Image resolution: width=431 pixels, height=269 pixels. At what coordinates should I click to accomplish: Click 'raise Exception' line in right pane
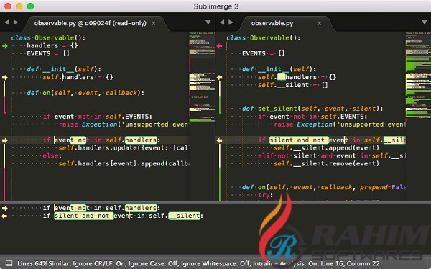click(x=340, y=124)
